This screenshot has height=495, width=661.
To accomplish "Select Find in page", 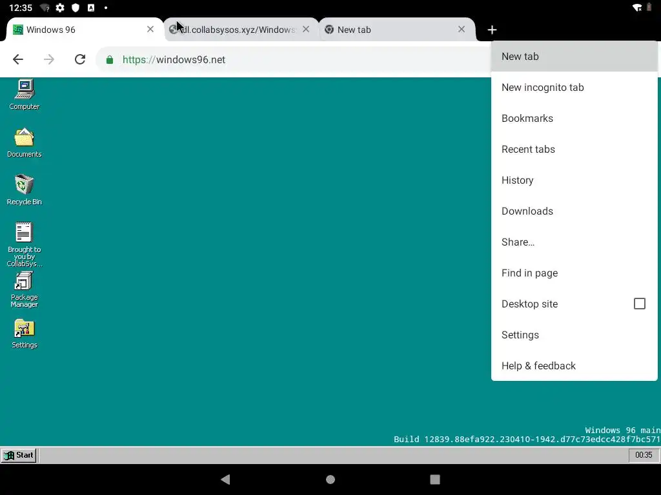I will pos(574,273).
